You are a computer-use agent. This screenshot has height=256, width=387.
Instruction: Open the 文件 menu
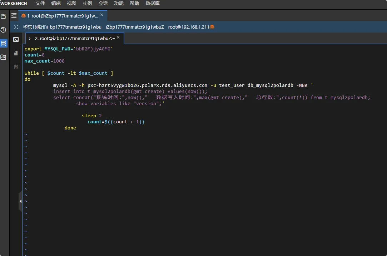(40, 3)
